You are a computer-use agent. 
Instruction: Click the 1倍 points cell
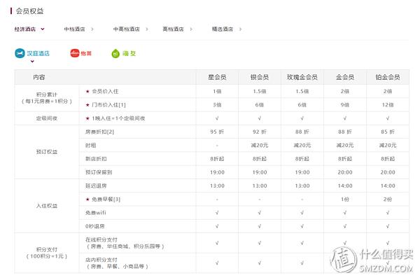(217, 92)
